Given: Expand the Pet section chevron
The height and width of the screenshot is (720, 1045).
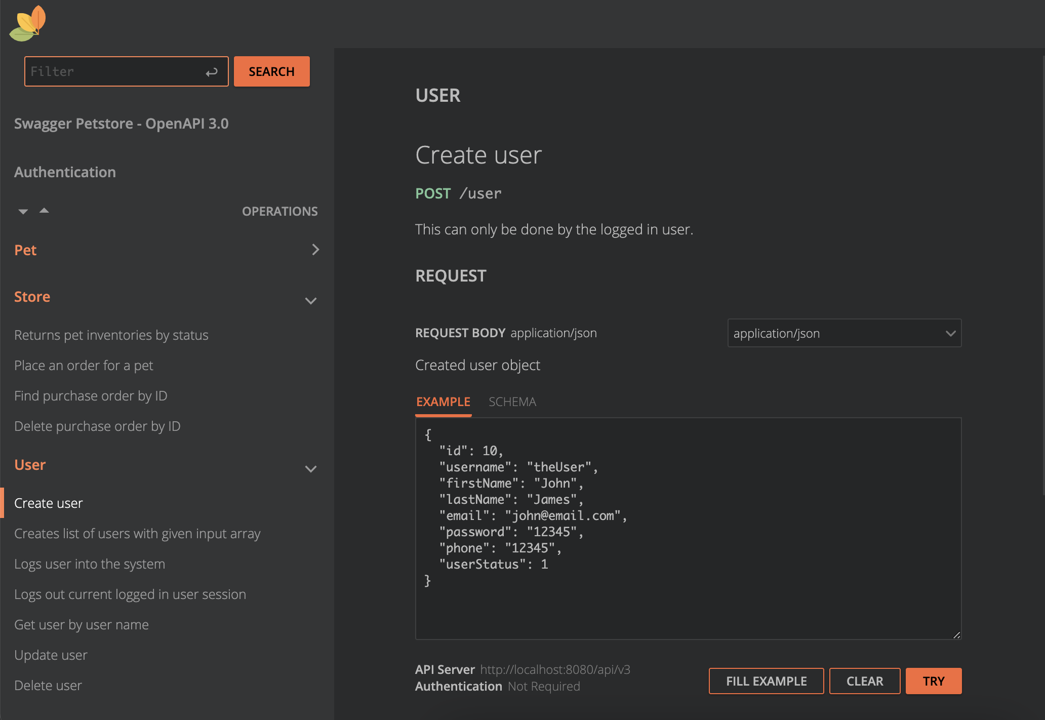Looking at the screenshot, I should tap(315, 250).
